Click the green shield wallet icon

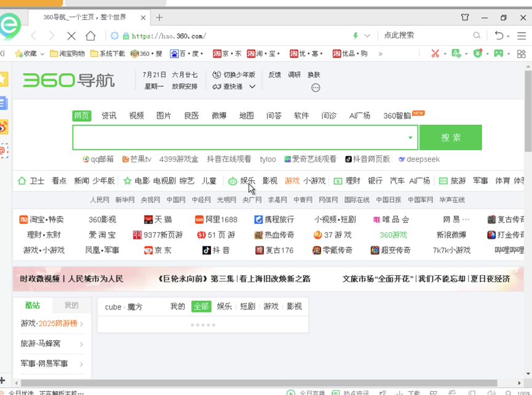click(x=478, y=54)
